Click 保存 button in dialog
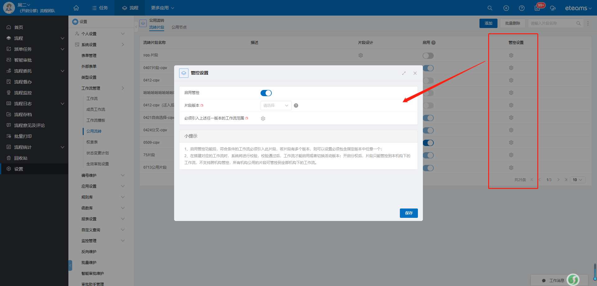The width and height of the screenshot is (597, 286). tap(409, 213)
